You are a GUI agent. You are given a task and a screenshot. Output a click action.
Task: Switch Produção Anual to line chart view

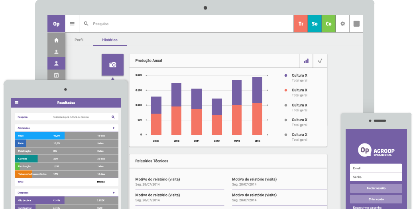point(320,61)
